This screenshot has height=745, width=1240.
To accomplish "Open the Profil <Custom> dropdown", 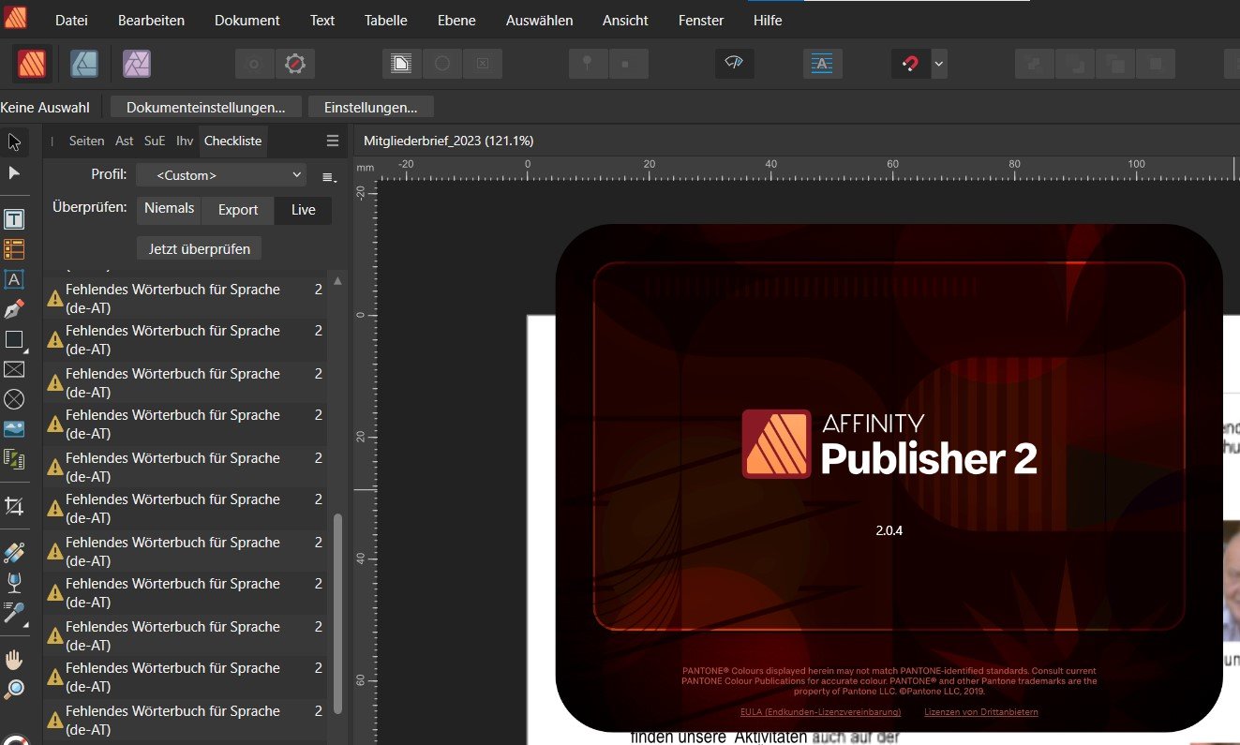I will point(221,175).
